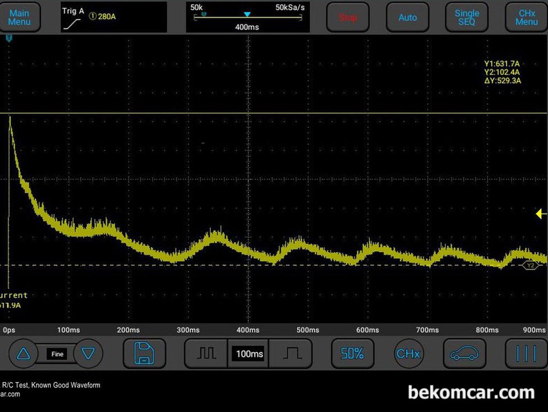Set trigger to 50% level
The image size is (548, 412).
(352, 353)
